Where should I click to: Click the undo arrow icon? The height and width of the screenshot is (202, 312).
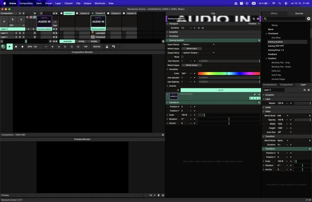click(x=113, y=47)
